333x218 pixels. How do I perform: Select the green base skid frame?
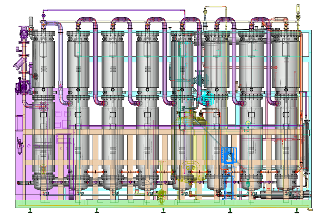click(162, 204)
